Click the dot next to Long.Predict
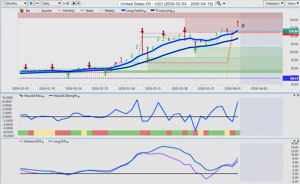This screenshot has width=300, height=184. (145, 11)
